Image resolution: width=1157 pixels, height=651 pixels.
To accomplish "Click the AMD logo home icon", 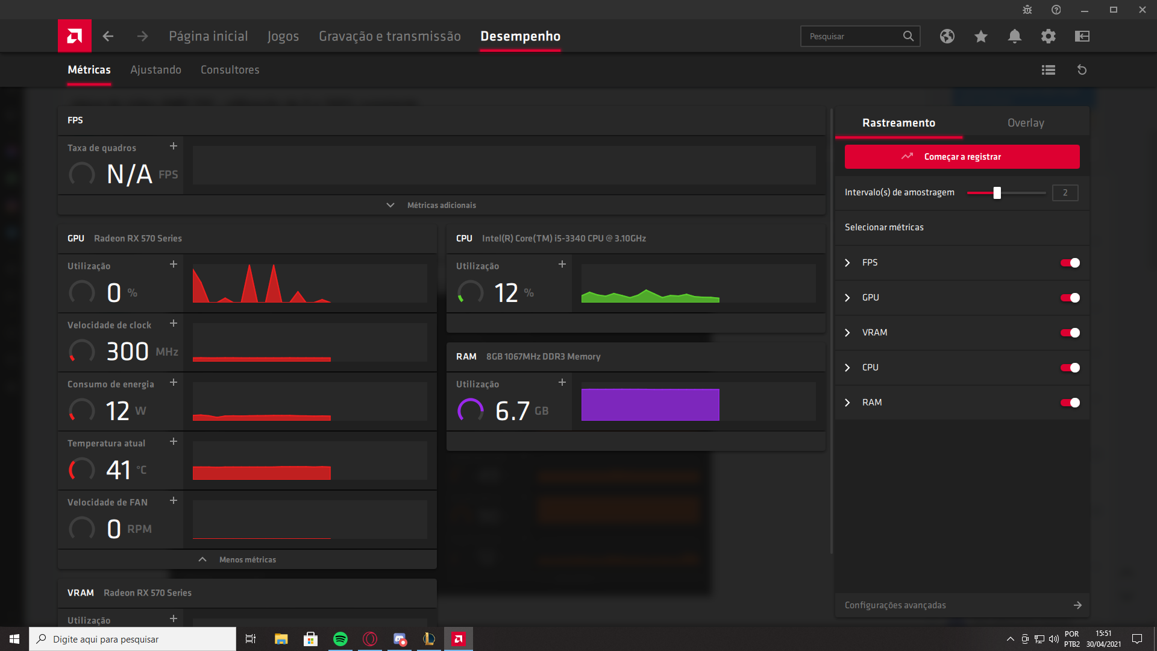I will [x=75, y=36].
